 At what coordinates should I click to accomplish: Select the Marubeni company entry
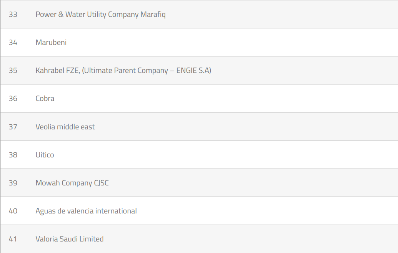(x=51, y=43)
